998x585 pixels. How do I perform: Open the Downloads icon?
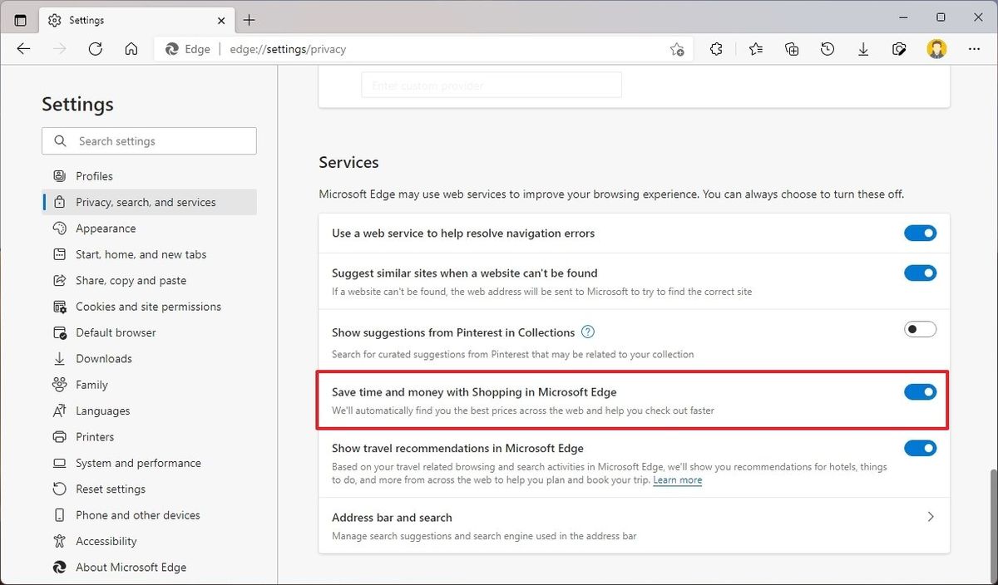tap(862, 49)
